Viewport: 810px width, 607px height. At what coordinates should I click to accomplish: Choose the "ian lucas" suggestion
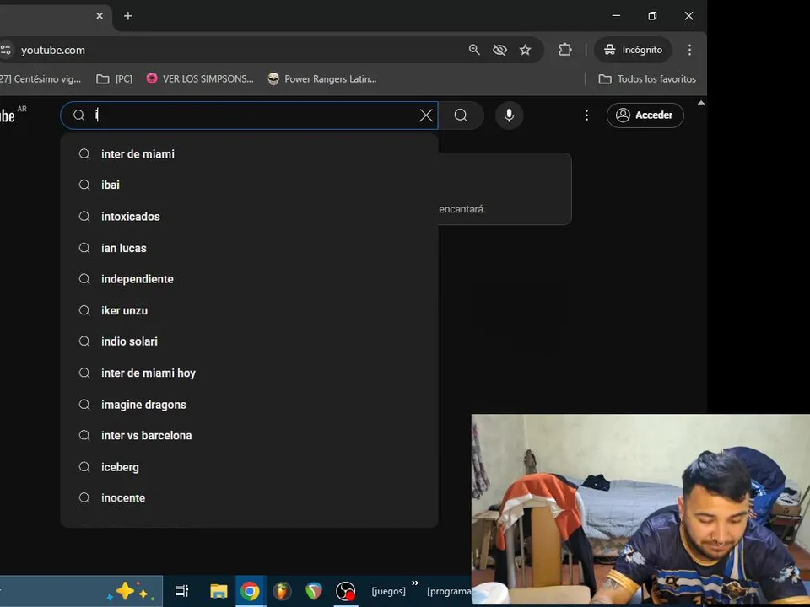tap(249, 248)
